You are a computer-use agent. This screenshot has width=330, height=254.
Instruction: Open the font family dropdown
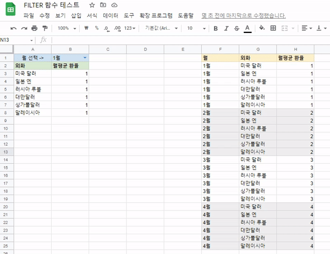161,28
